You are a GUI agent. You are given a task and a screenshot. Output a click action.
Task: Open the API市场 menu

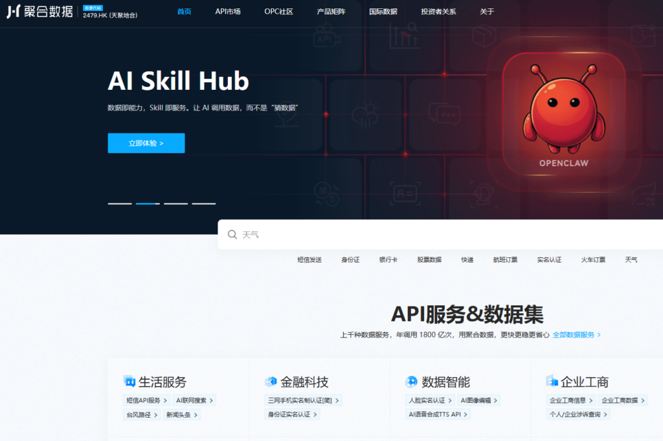[x=228, y=11]
